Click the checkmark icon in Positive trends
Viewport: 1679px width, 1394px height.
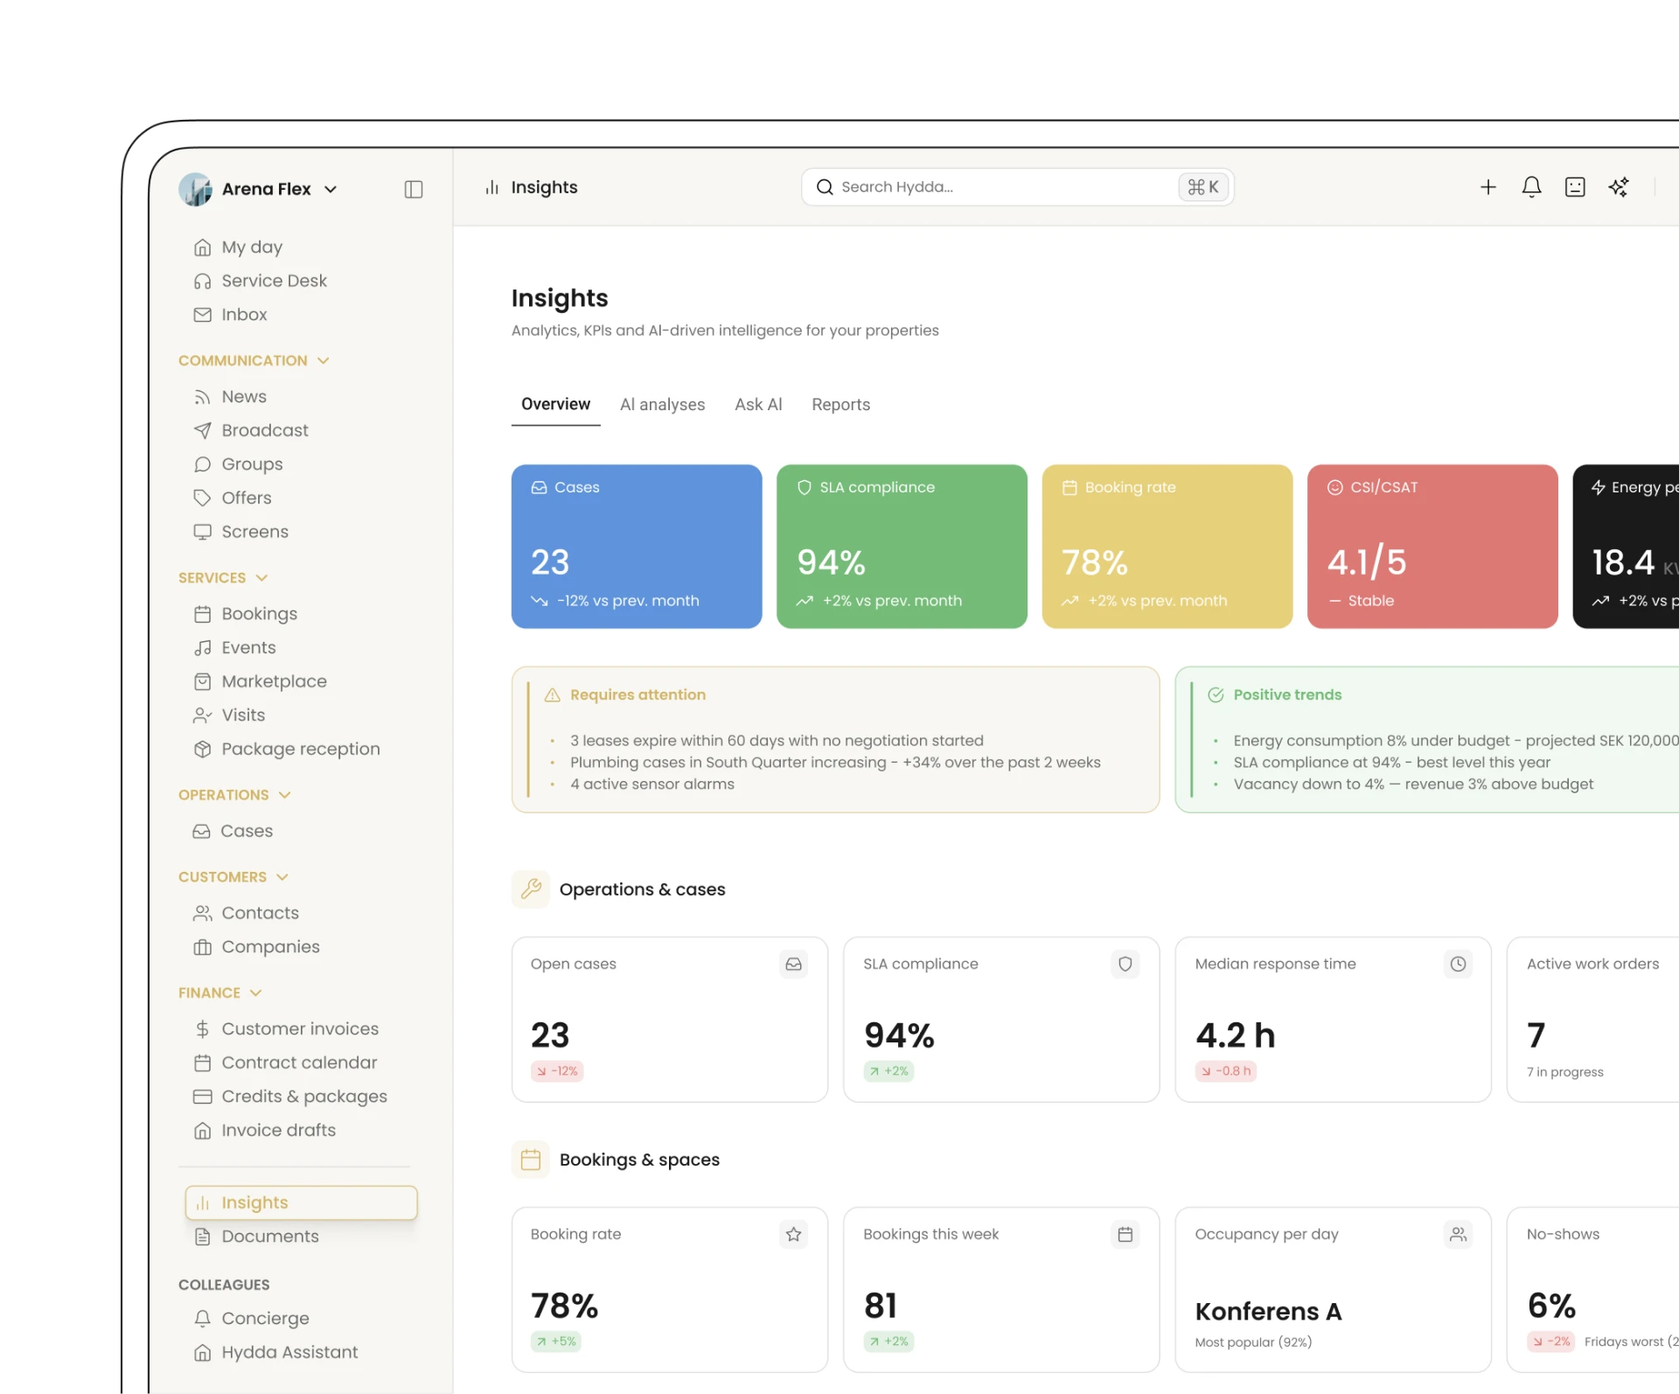click(x=1216, y=695)
